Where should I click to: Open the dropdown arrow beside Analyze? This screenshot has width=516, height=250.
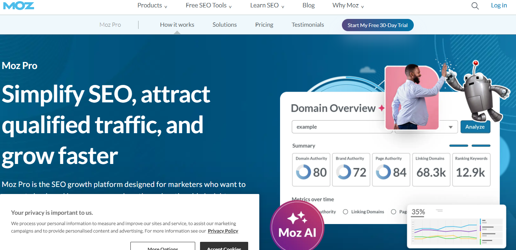[451, 127]
